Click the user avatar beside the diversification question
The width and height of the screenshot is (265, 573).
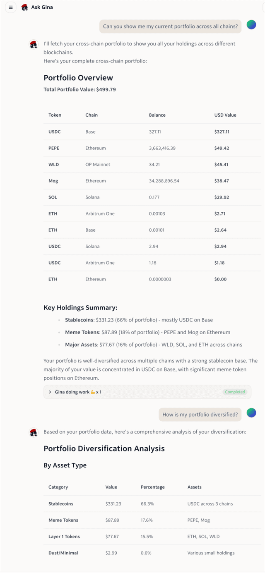[x=251, y=412]
